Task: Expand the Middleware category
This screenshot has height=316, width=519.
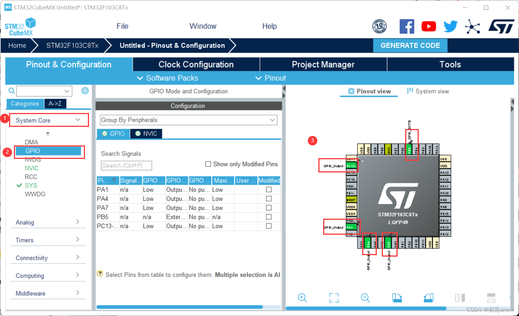Action: tap(48, 293)
